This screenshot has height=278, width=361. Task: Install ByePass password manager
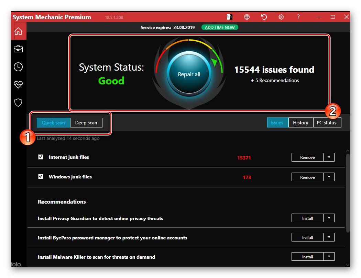pos(307,237)
